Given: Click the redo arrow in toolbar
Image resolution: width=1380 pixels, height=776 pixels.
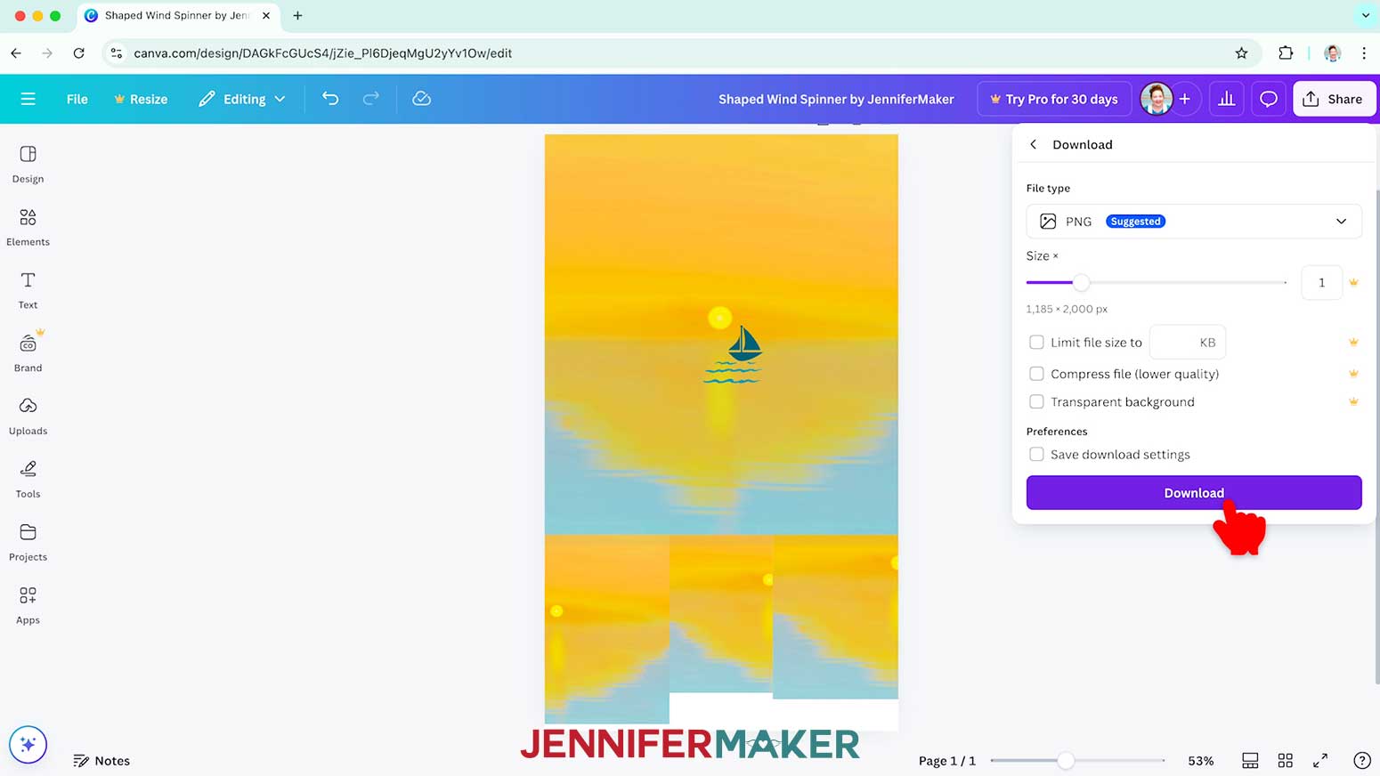Looking at the screenshot, I should pyautogui.click(x=371, y=99).
